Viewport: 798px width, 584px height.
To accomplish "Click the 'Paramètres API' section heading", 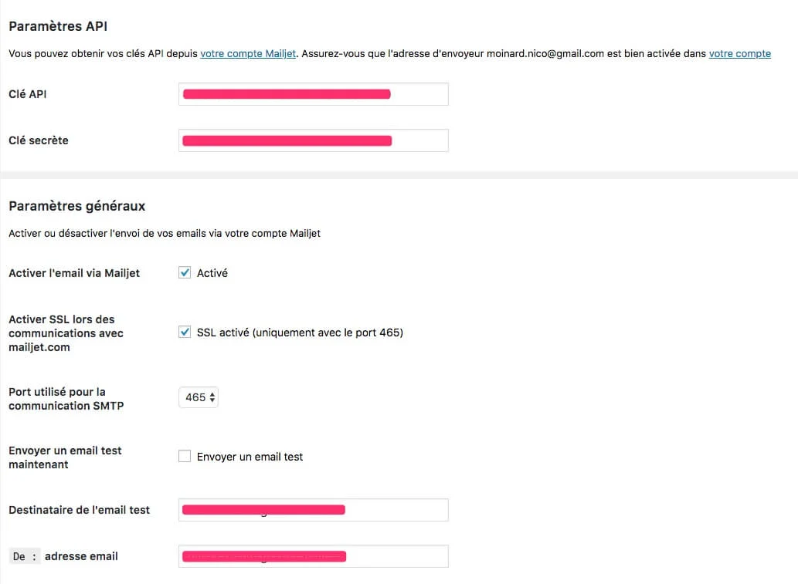I will click(58, 26).
